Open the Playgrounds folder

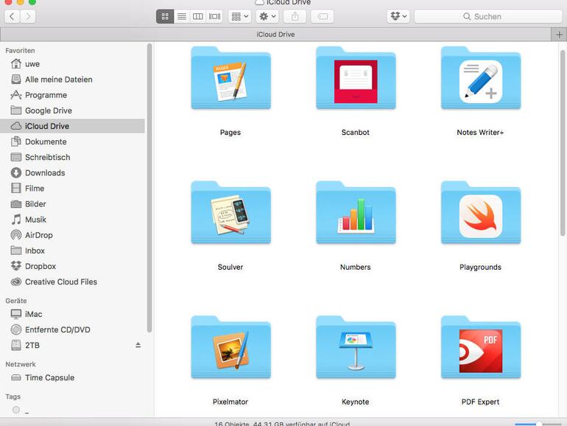coord(480,214)
